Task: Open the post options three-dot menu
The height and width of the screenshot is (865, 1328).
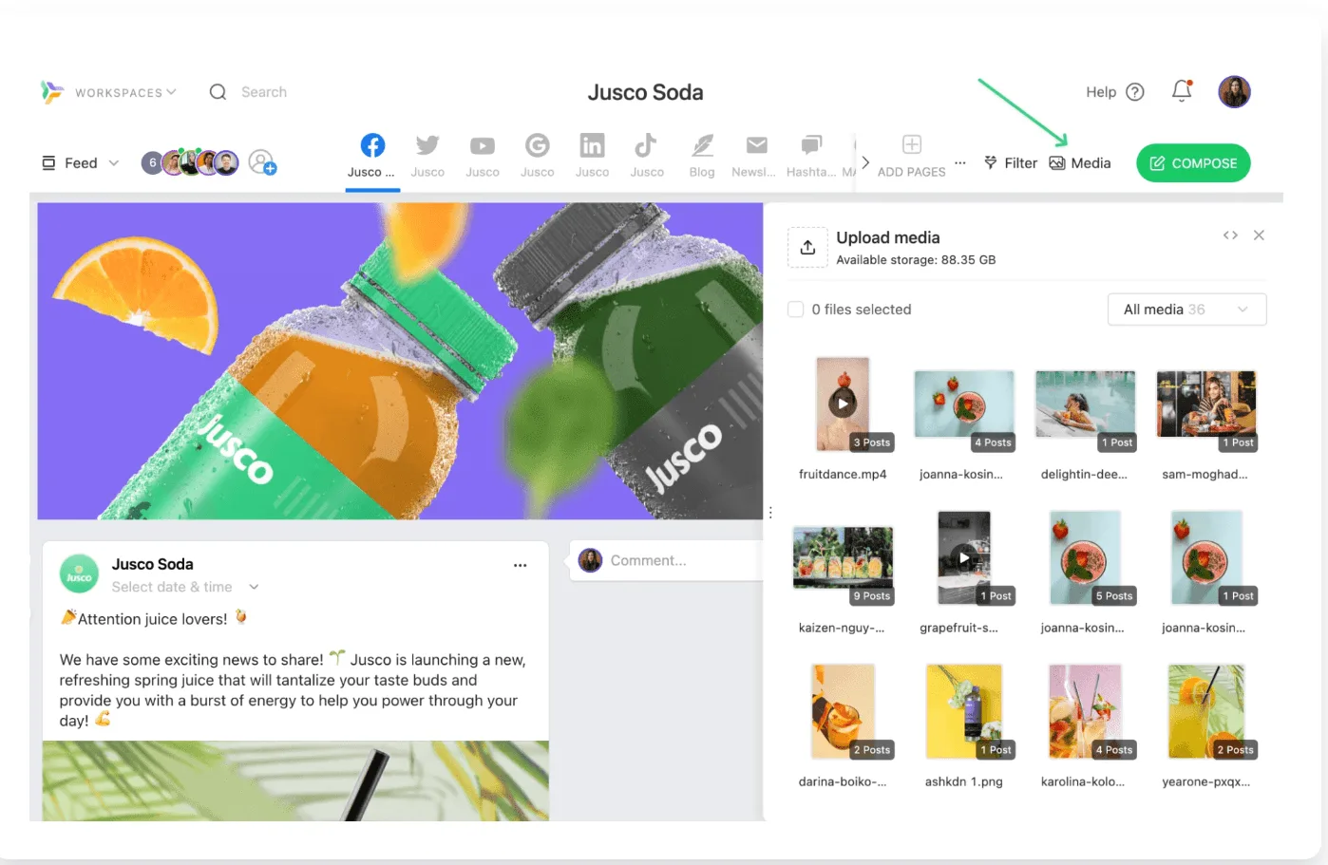Action: point(520,565)
